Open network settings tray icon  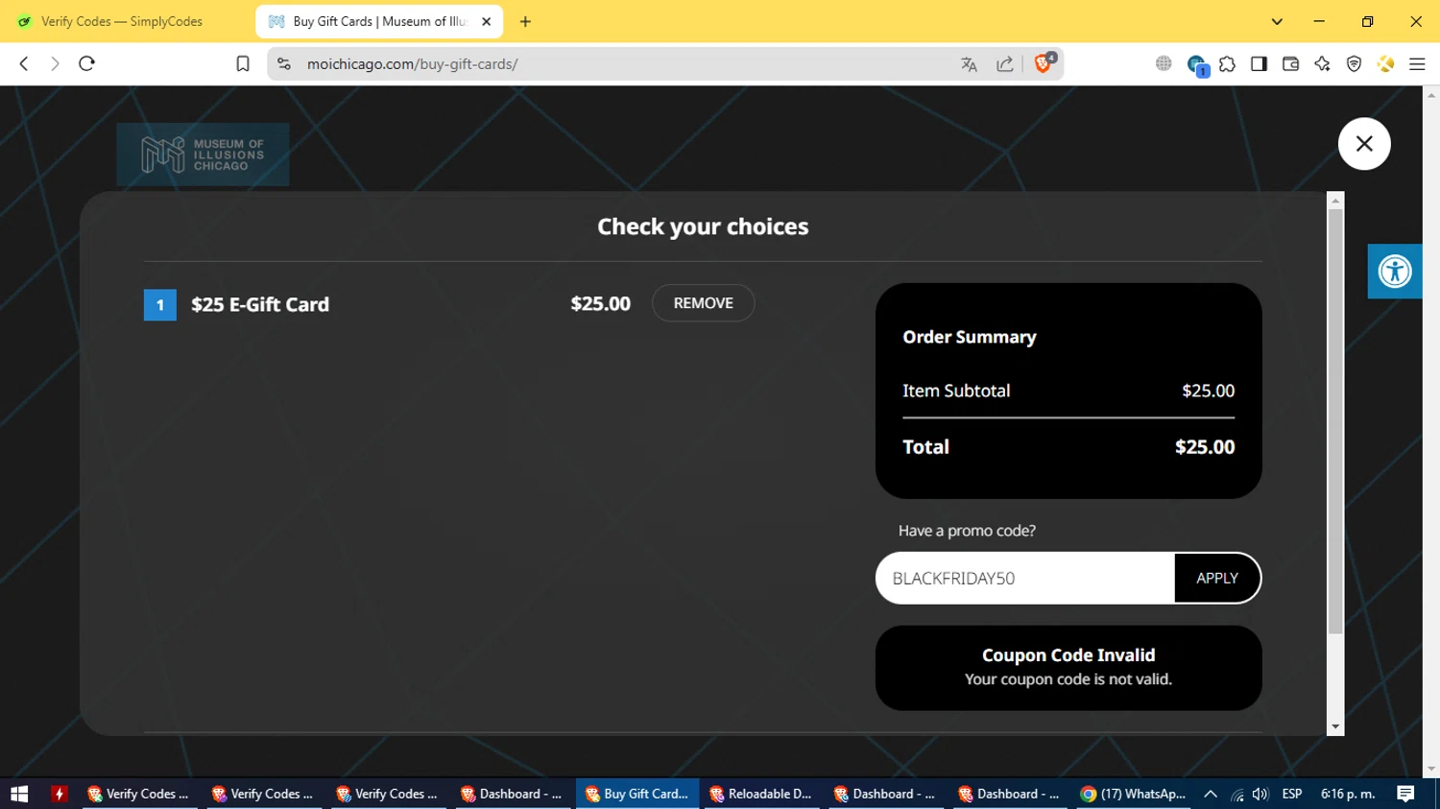click(1236, 794)
